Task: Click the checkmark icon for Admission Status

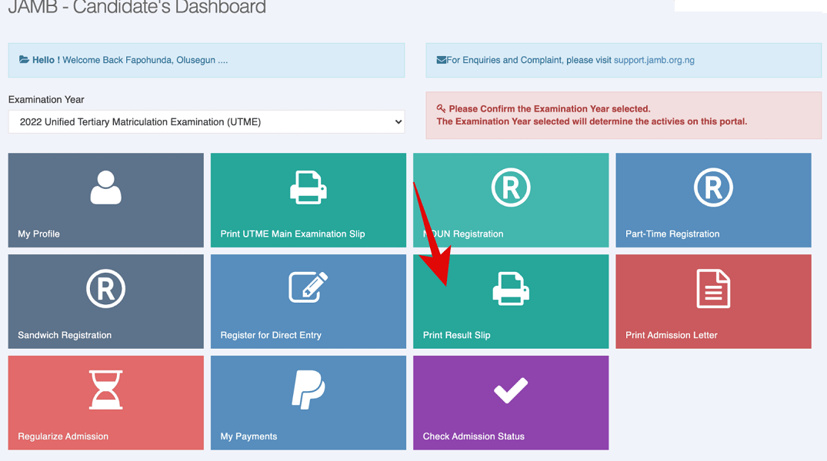Action: (x=511, y=390)
